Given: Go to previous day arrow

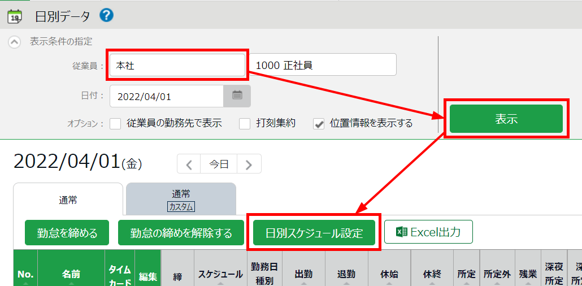Looking at the screenshot, I should click(x=189, y=164).
